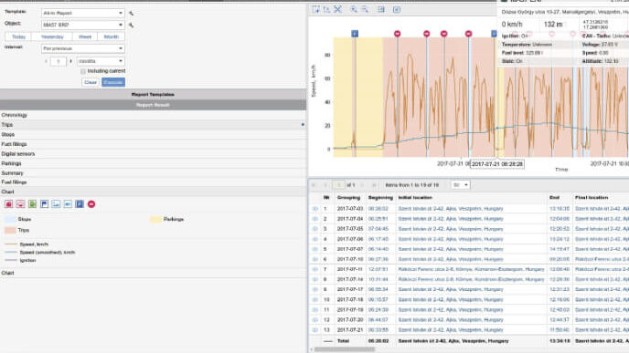Screen dimensions: 629x353
Task: Click the blue Execute button
Action: coord(113,82)
